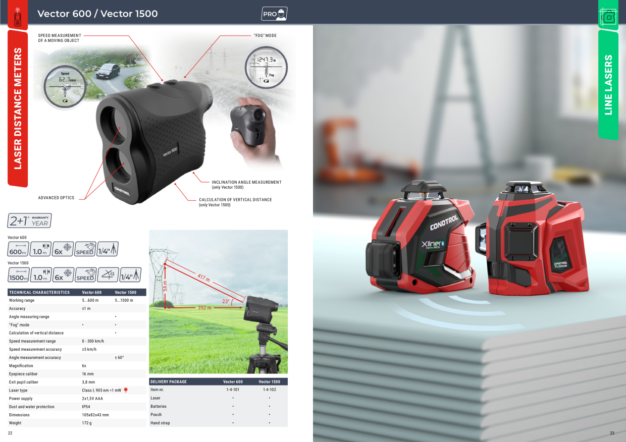The width and height of the screenshot is (626, 442).
Task: Click the '0 - 300 km/h' value
Action: tap(93, 341)
